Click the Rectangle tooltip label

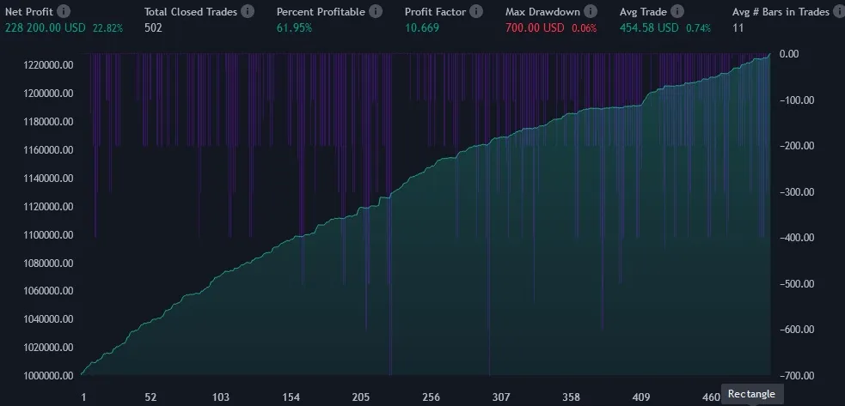(x=751, y=394)
